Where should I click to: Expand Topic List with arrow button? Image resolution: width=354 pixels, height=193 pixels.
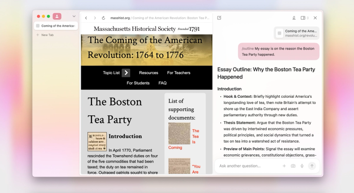point(126,73)
